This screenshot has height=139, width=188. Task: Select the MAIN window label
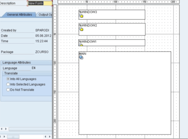[83, 54]
